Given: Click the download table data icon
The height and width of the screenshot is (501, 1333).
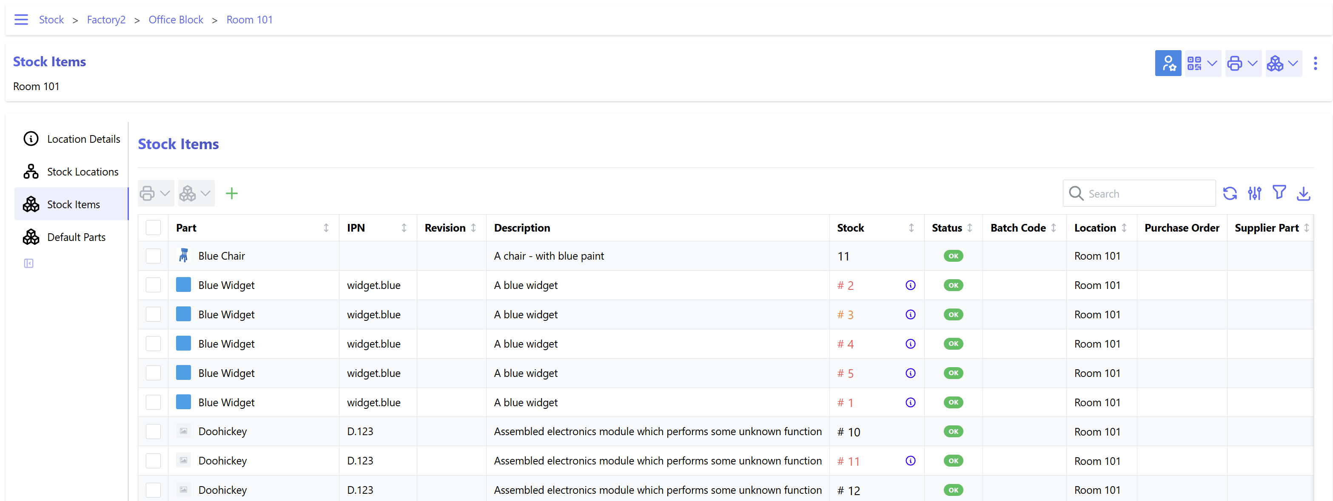Looking at the screenshot, I should click(x=1304, y=193).
